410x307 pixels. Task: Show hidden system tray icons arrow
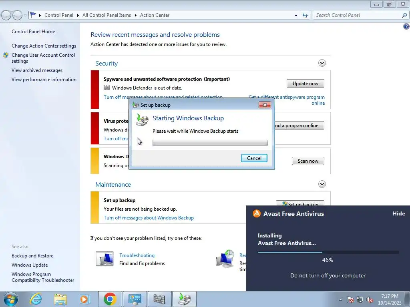(x=340, y=299)
